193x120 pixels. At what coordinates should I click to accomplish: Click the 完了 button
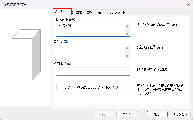point(157,114)
